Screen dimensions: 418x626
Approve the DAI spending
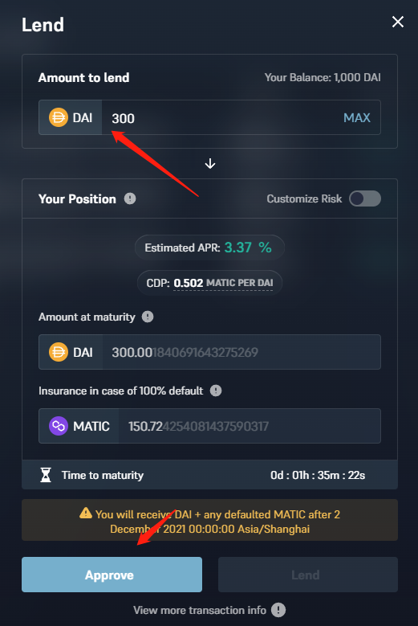point(112,575)
